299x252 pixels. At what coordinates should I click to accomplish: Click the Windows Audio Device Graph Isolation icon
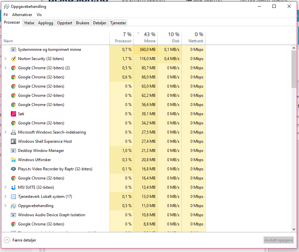[13, 215]
